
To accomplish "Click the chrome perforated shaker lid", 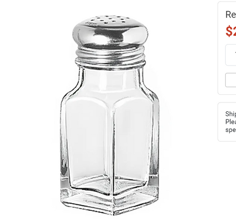I will point(110,32).
